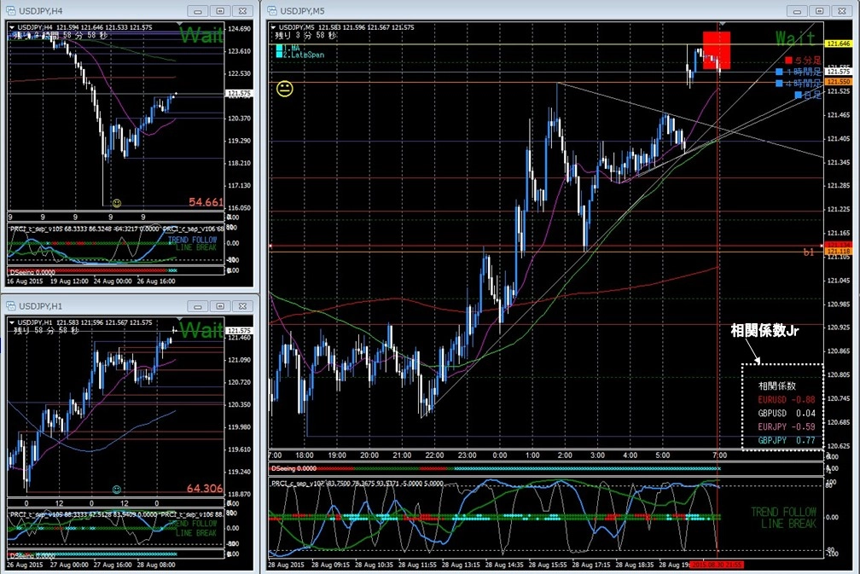Maximize the USDJPY,M5 chart window
860x574 pixels.
[819, 11]
